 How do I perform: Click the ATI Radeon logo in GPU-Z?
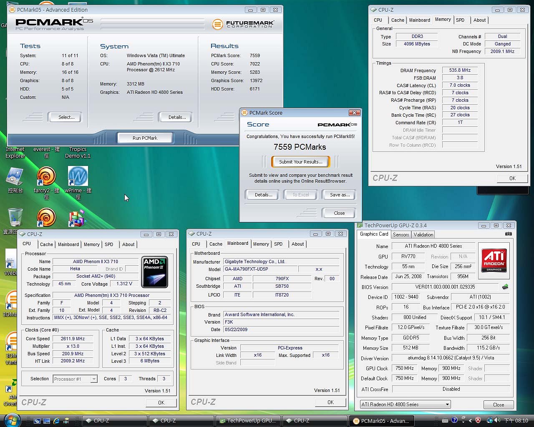pos(494,260)
